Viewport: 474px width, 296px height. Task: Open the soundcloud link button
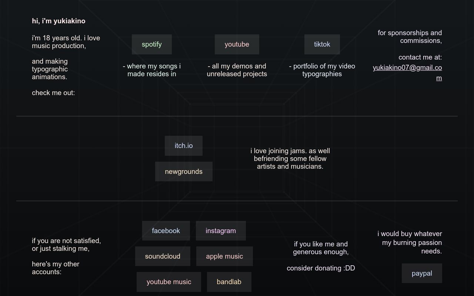163,256
